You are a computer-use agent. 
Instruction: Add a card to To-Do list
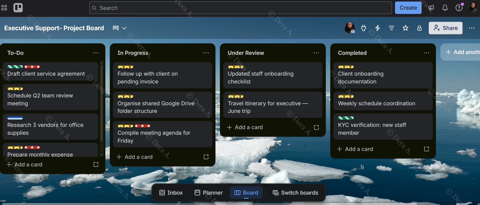point(48,164)
